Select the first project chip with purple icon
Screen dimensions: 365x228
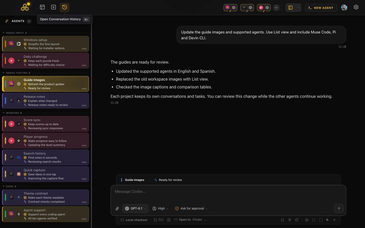coord(230,8)
